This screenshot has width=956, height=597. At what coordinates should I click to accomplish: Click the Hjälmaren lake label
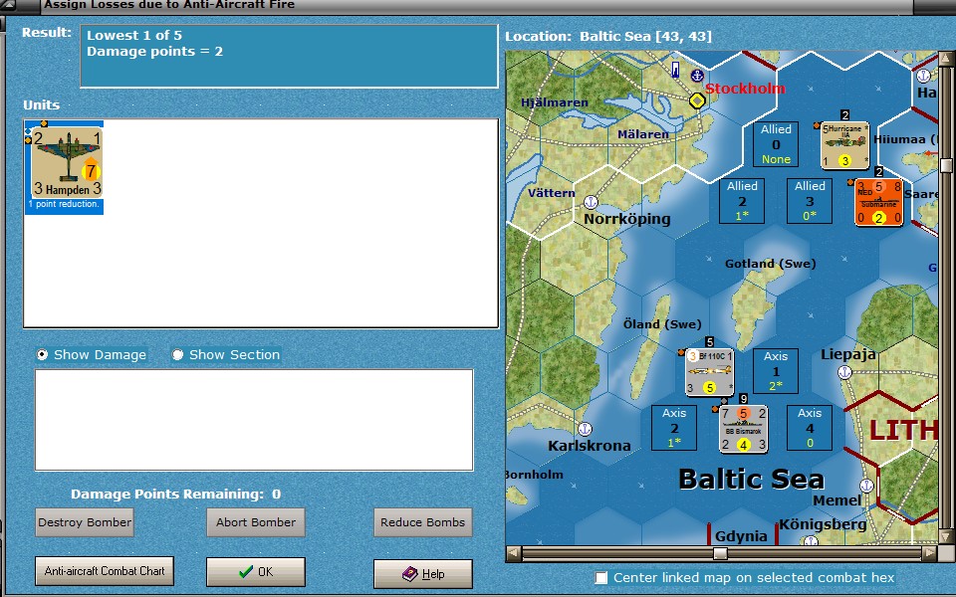click(555, 102)
